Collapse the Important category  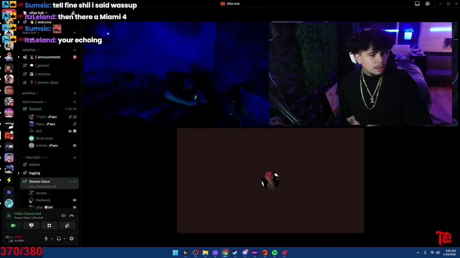tap(31, 33)
